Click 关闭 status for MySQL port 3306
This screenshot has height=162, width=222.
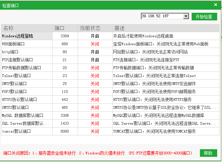[x=95, y=115]
